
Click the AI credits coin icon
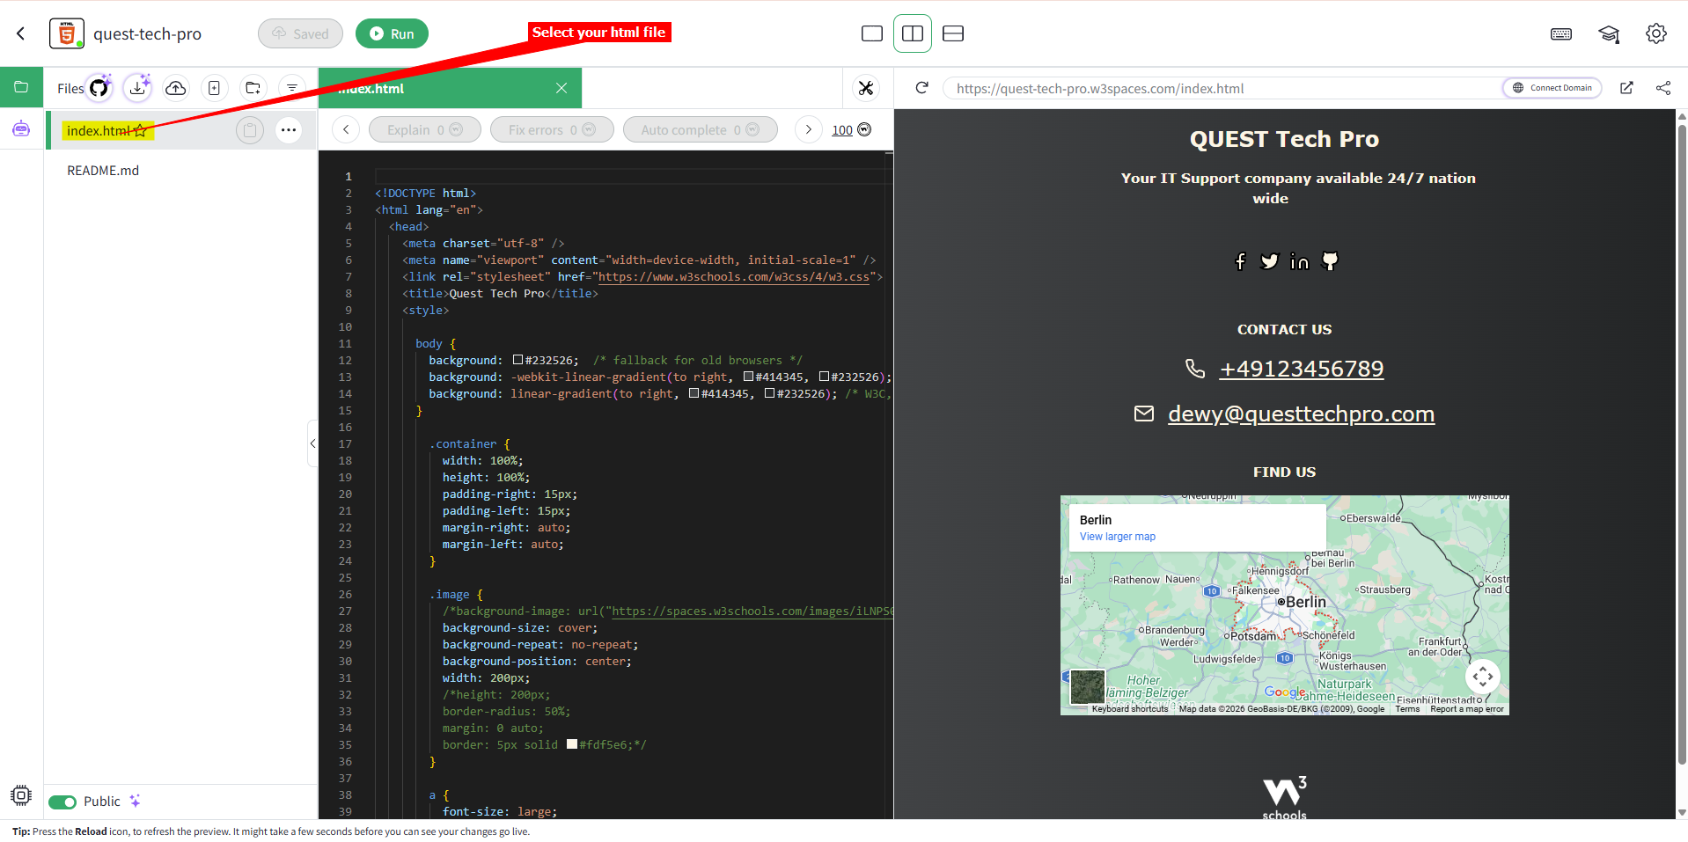point(864,129)
